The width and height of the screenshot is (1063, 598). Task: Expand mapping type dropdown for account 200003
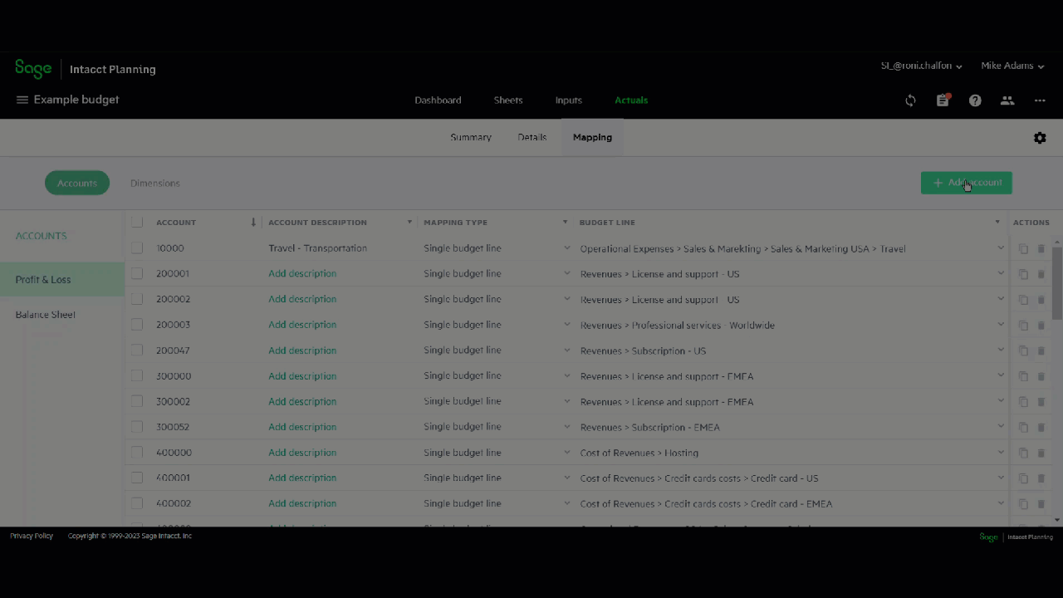click(x=567, y=325)
